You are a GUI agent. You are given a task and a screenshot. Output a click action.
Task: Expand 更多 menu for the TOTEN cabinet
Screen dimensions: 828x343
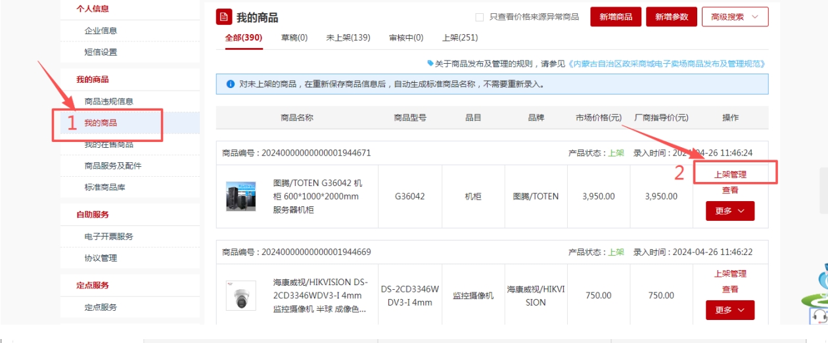click(x=729, y=211)
